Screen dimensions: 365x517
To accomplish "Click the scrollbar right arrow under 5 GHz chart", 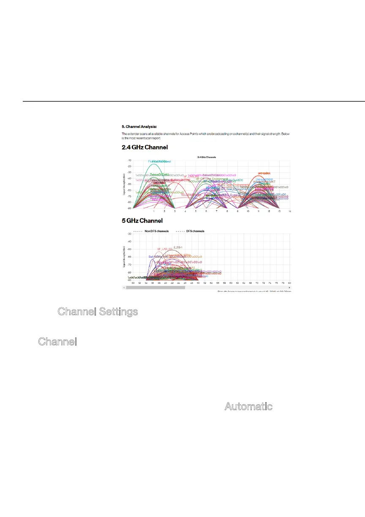I will tap(289, 287).
